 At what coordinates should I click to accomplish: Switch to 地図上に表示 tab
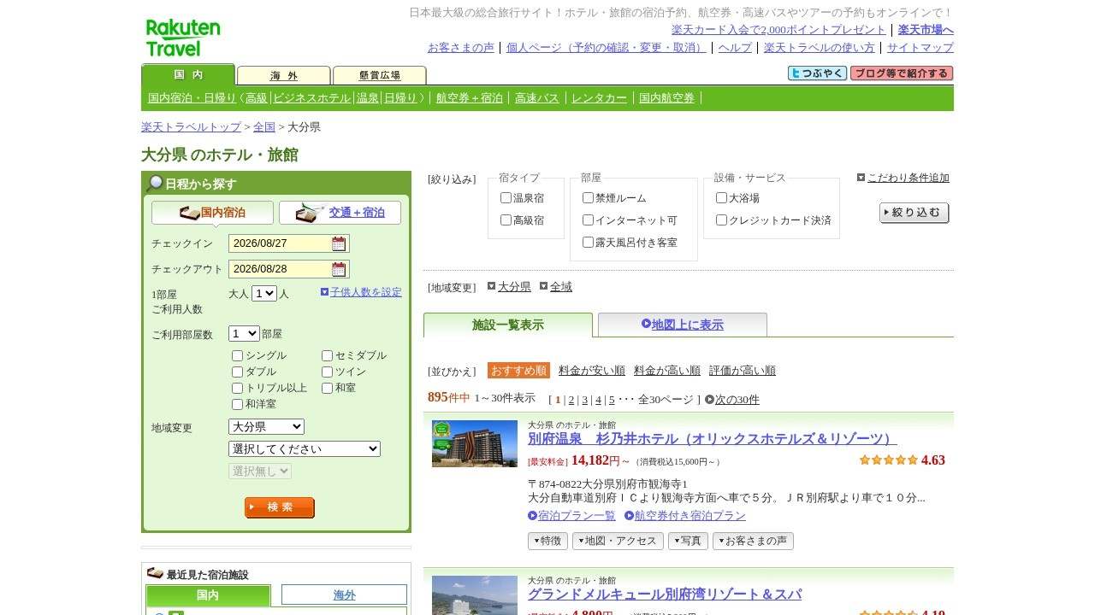pyautogui.click(x=683, y=325)
